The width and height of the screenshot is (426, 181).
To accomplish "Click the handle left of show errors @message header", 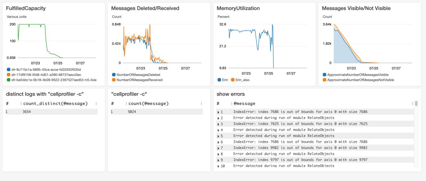I will click(230, 103).
